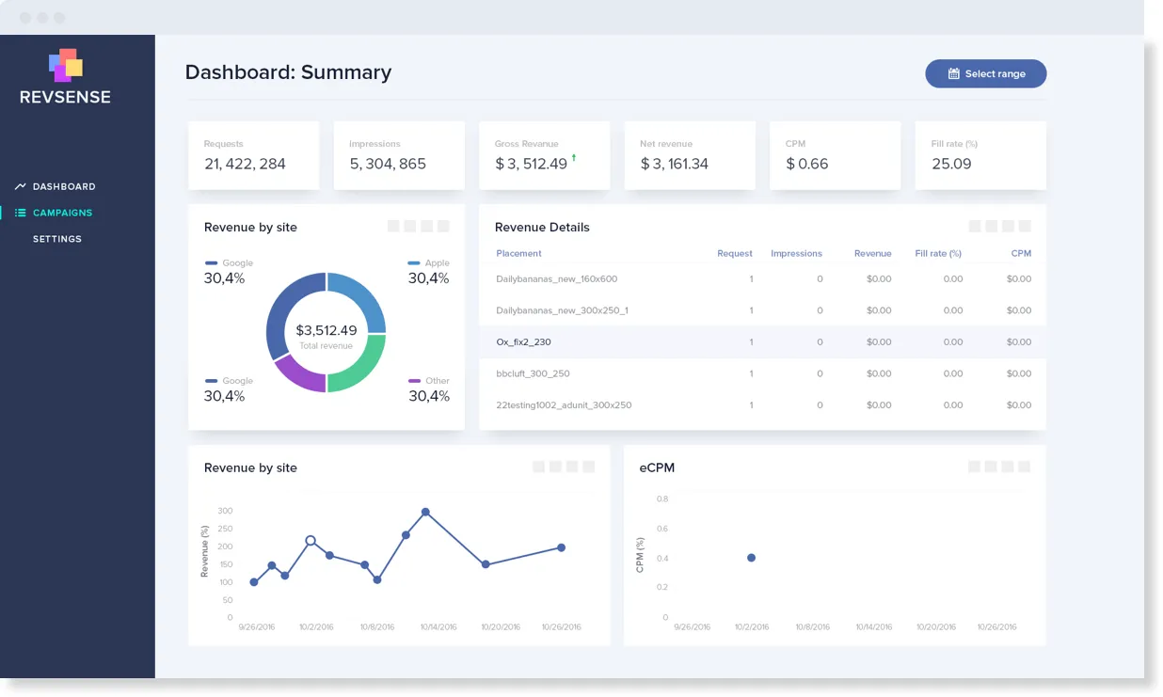Select row 22testing1002_adunit_300x250
The height and width of the screenshot is (697, 1163).
pos(762,405)
